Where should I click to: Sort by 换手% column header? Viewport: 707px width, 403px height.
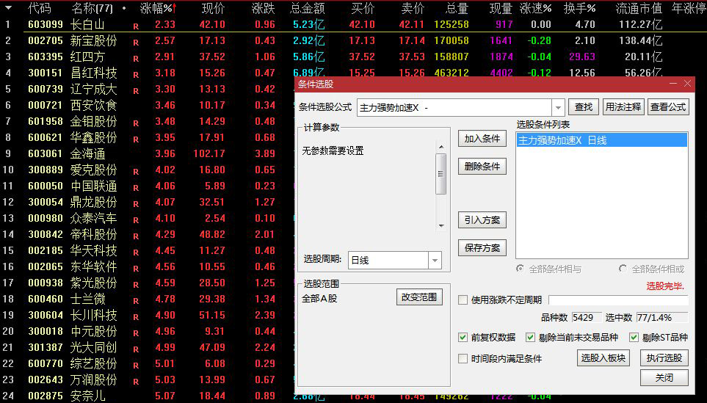[x=579, y=8]
